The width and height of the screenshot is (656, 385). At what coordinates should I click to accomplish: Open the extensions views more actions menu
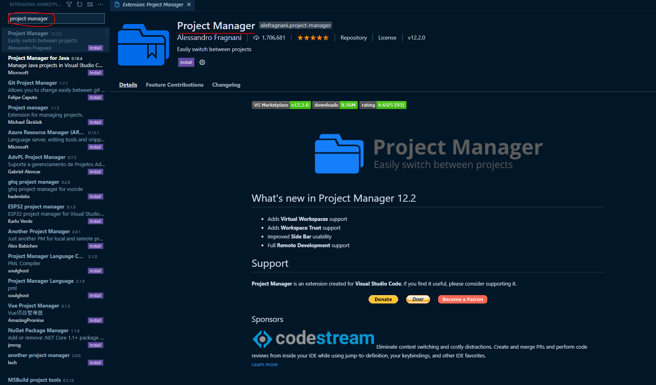coord(100,4)
